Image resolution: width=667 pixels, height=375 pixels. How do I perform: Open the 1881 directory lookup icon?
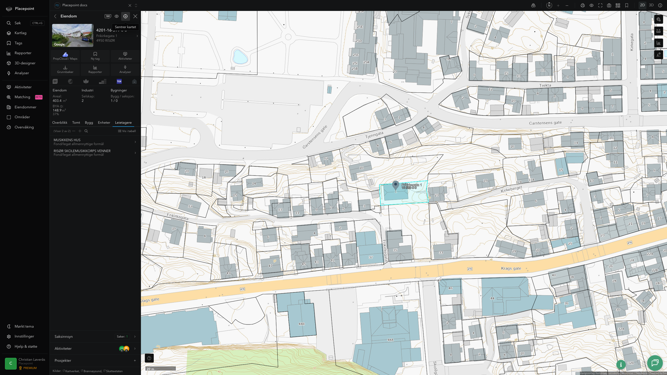pyautogui.click(x=108, y=16)
